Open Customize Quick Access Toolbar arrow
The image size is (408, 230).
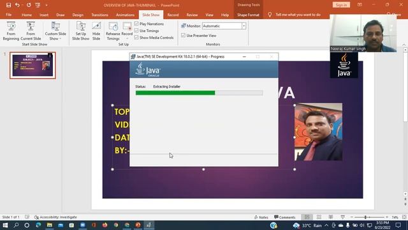pyautogui.click(x=47, y=5)
